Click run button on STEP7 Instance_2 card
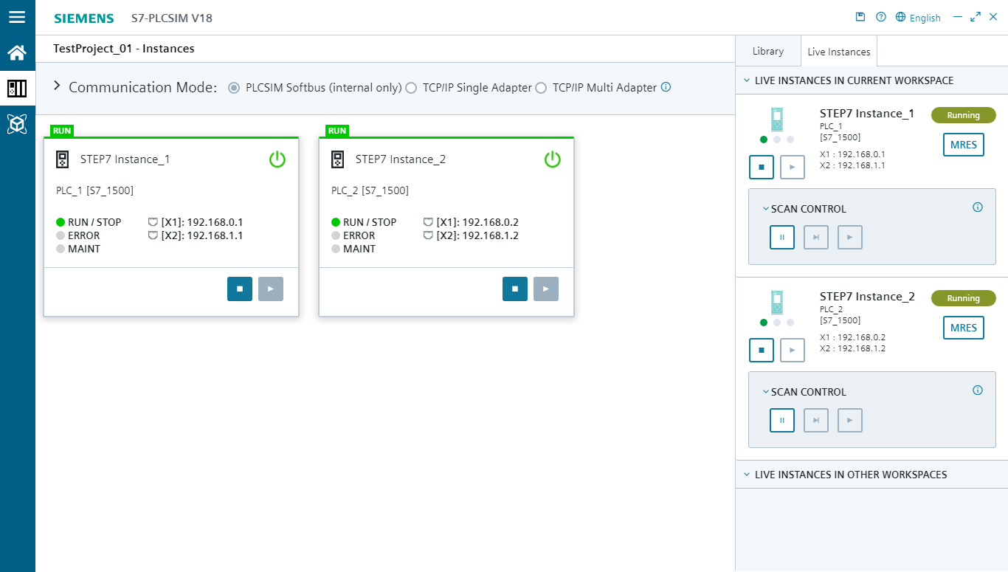 [x=546, y=289]
